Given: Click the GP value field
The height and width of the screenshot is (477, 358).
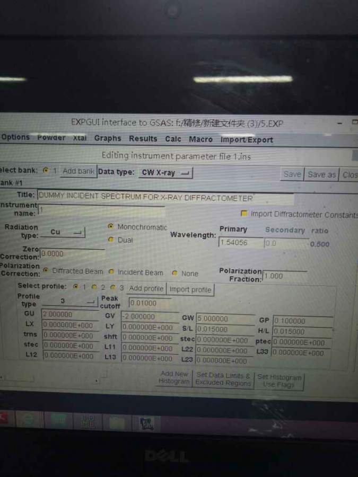Looking at the screenshot, I should coord(303,321).
